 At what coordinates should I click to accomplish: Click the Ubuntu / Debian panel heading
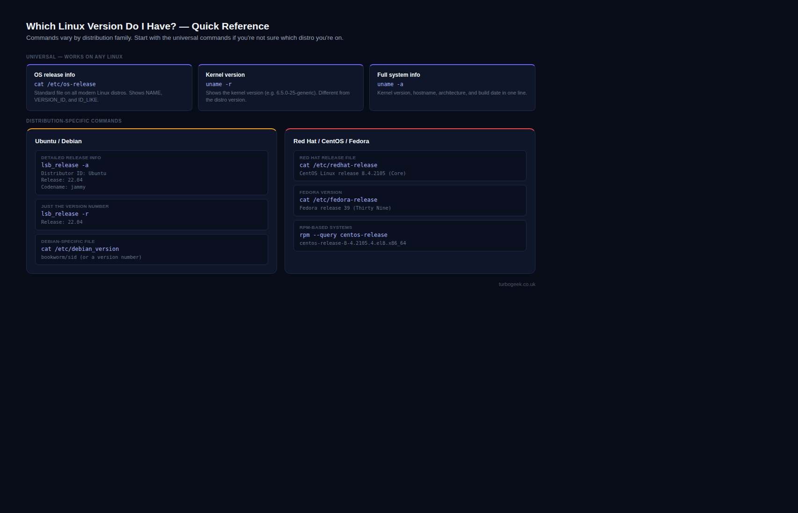click(x=59, y=141)
